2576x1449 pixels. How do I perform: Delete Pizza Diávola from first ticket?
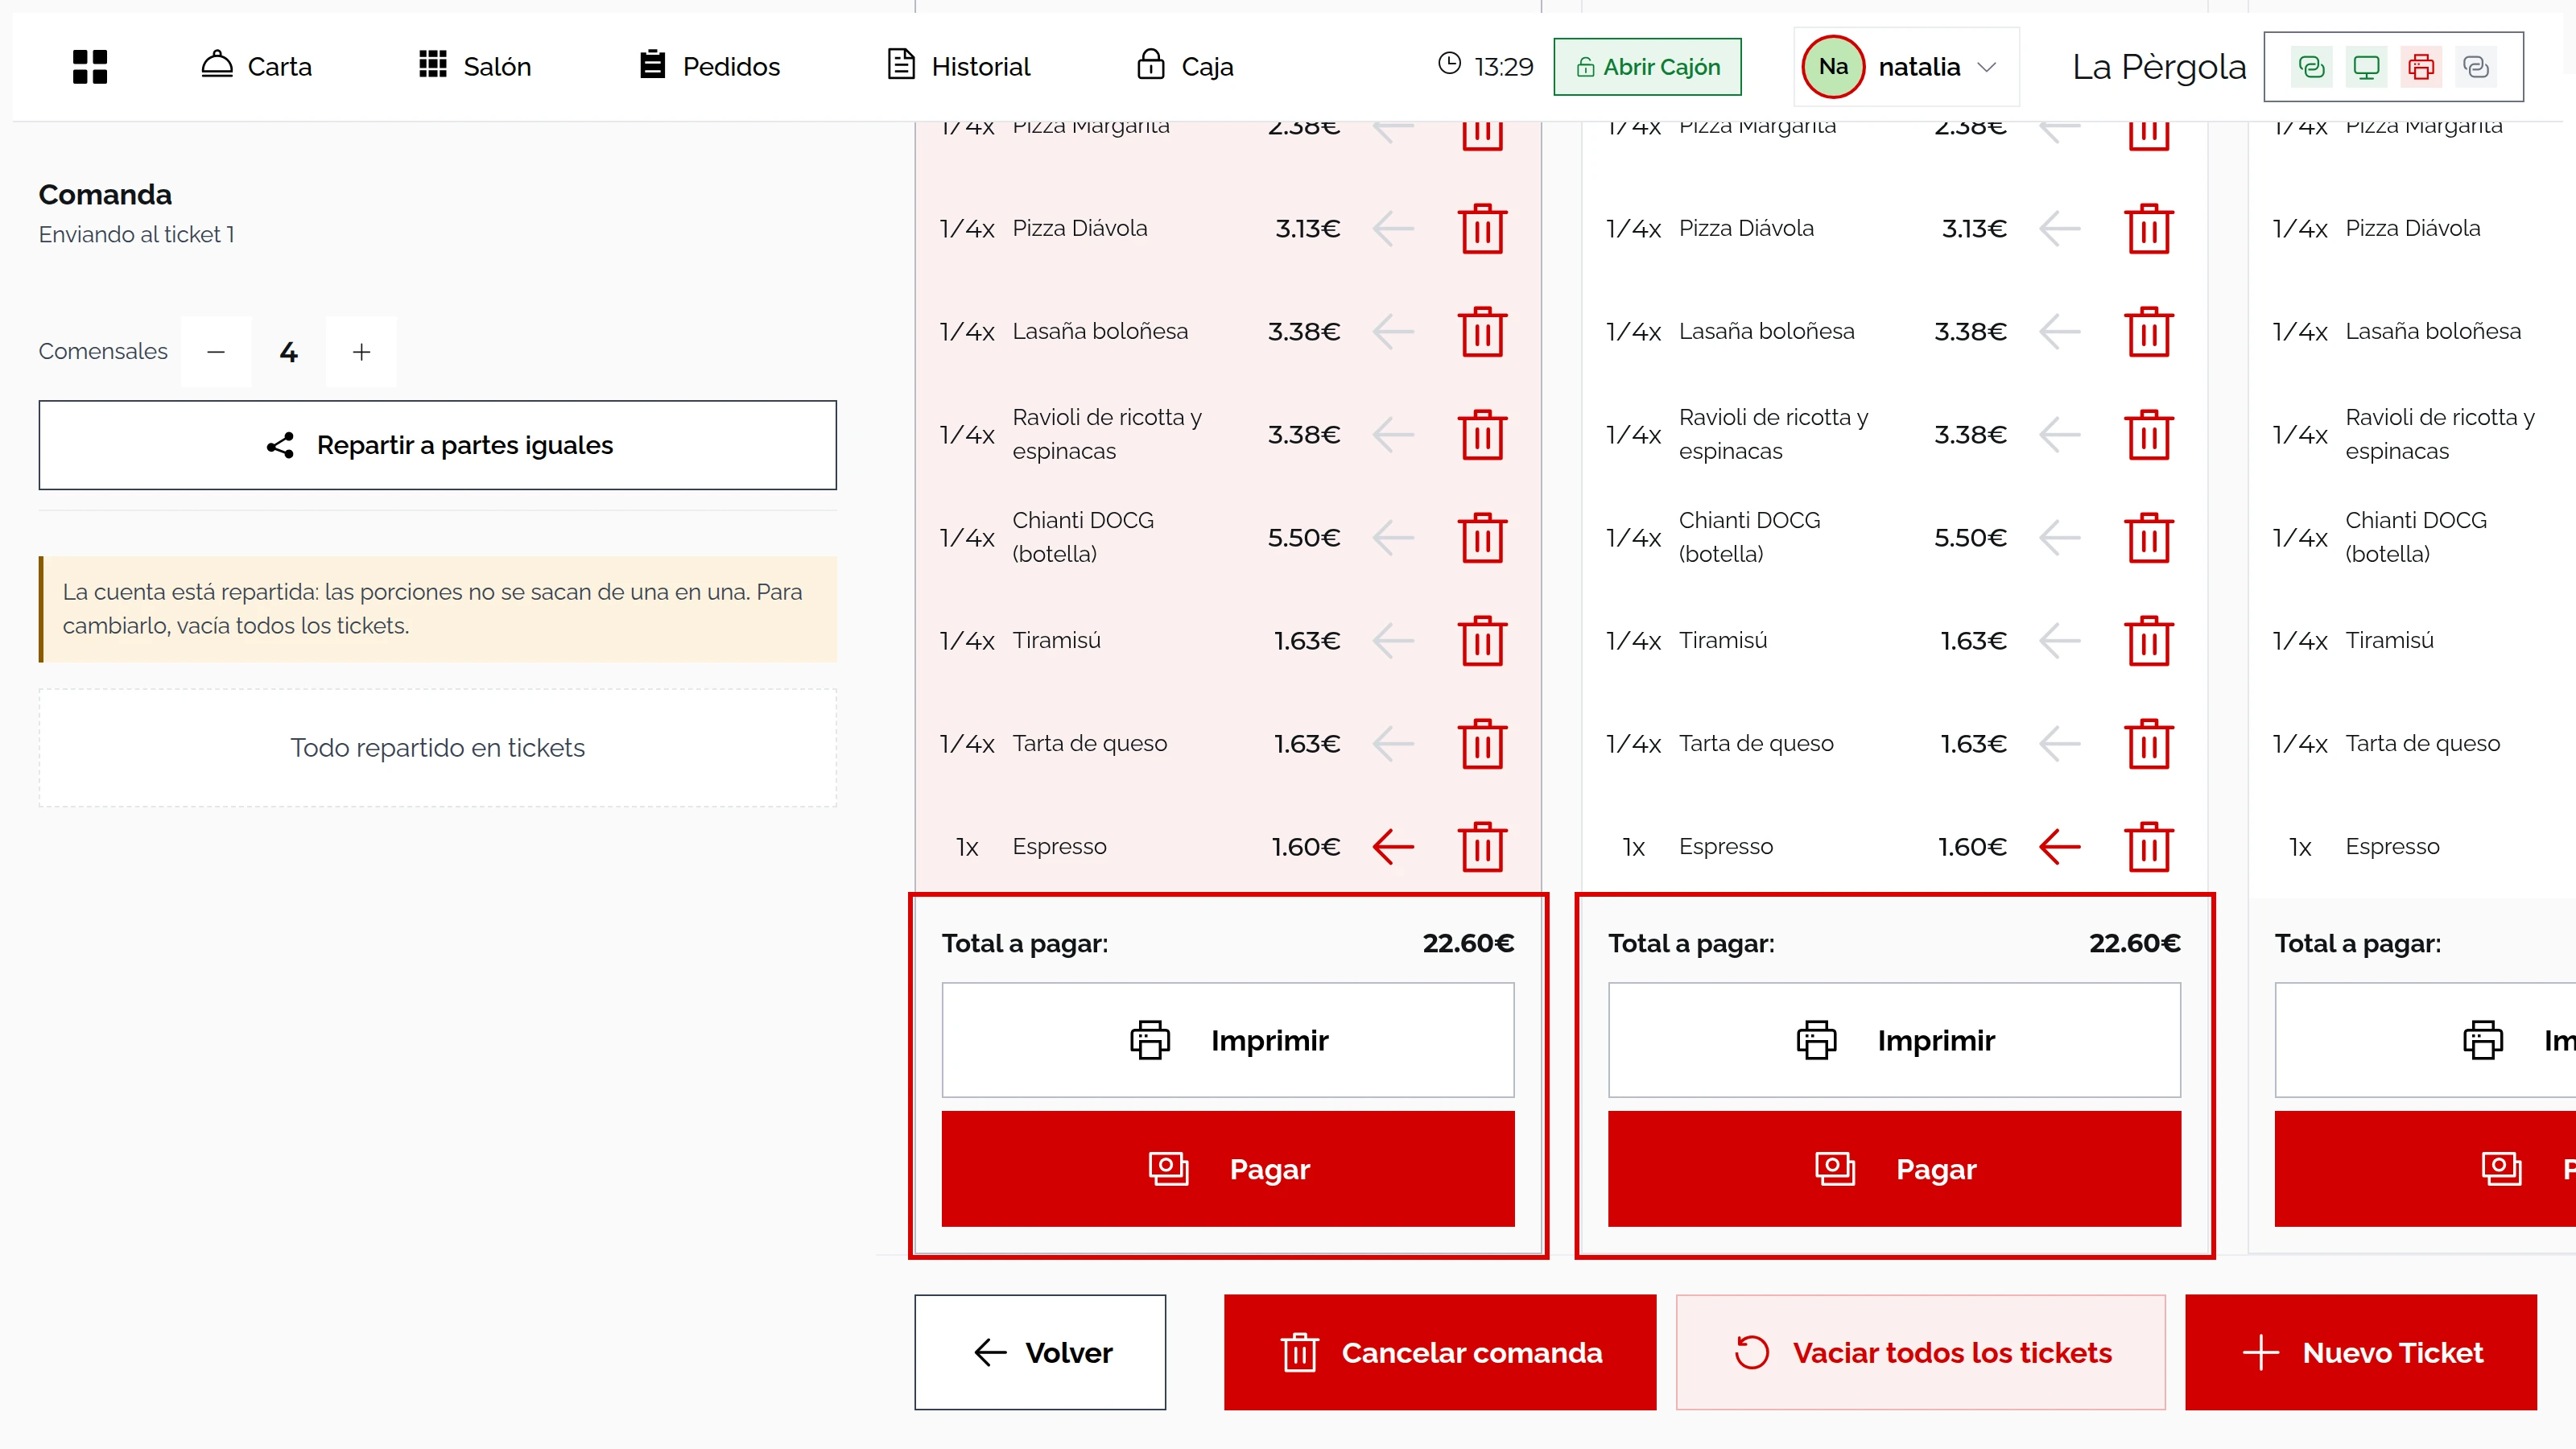(x=1482, y=229)
